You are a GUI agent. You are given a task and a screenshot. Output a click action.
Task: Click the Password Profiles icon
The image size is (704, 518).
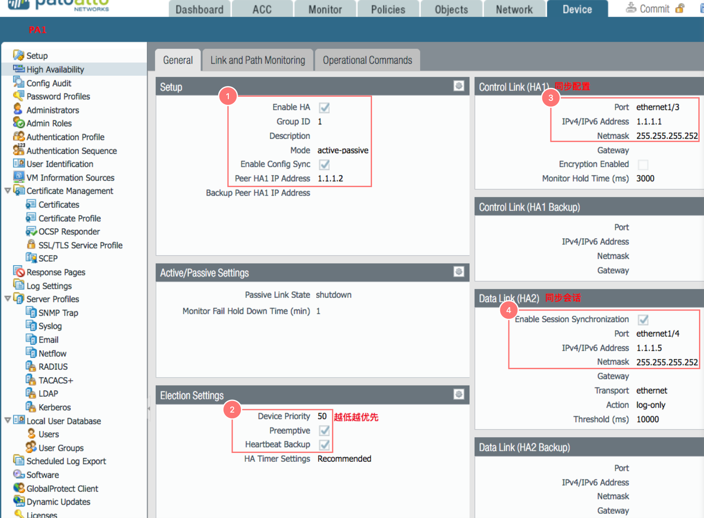pyautogui.click(x=19, y=96)
